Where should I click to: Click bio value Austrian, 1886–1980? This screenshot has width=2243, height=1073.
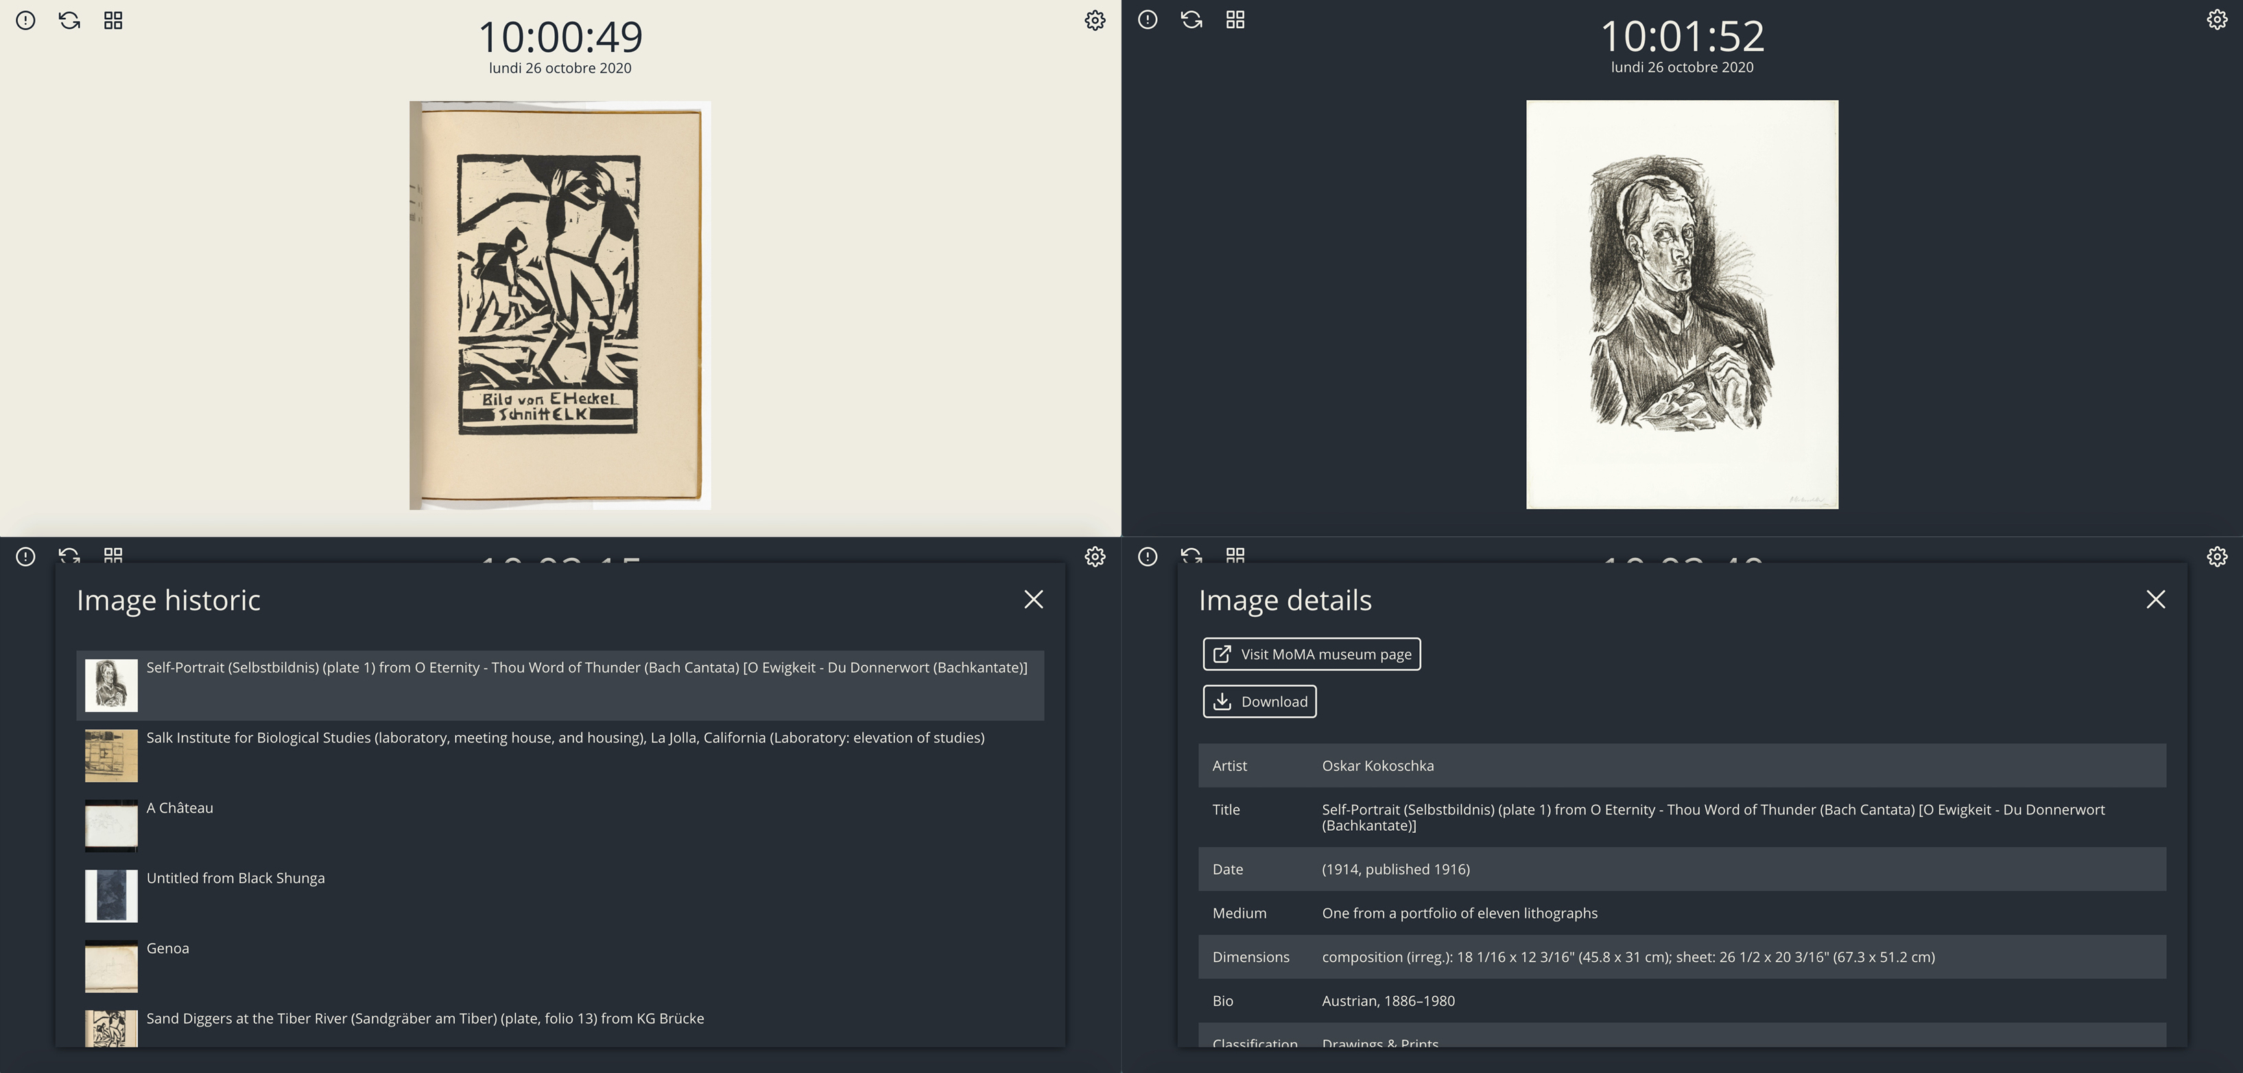[1388, 1001]
